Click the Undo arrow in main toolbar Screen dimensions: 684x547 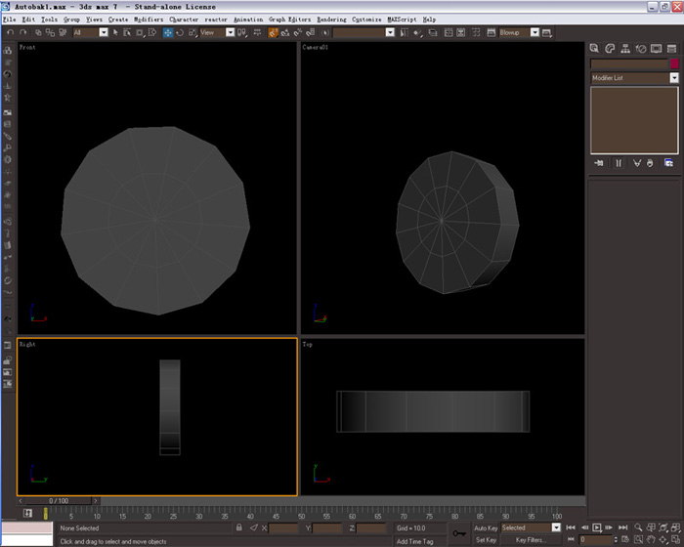(x=11, y=32)
